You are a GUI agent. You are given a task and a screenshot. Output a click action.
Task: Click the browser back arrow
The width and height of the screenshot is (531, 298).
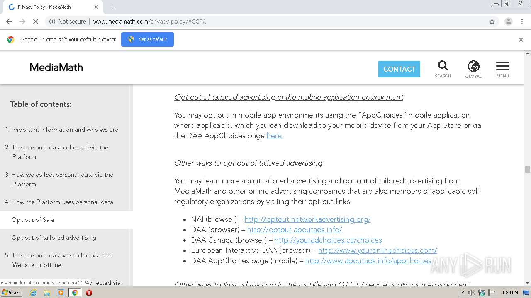pos(9,22)
